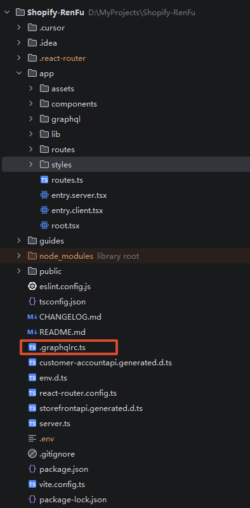Click the text-lines icon of .env
250x508 pixels.
tap(32, 439)
